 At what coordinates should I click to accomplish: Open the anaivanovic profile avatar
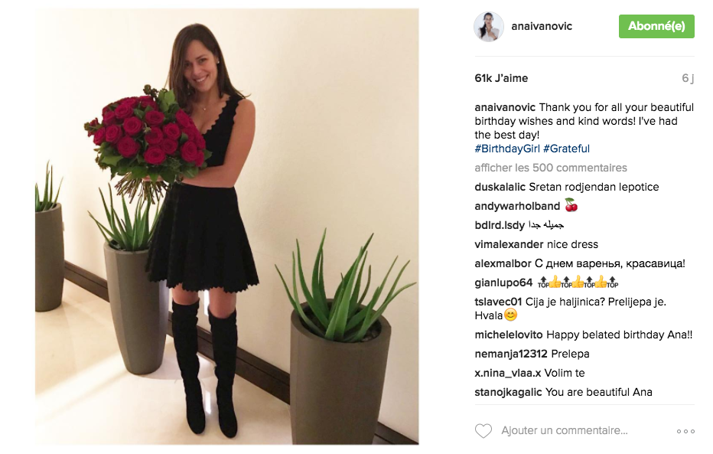[489, 26]
